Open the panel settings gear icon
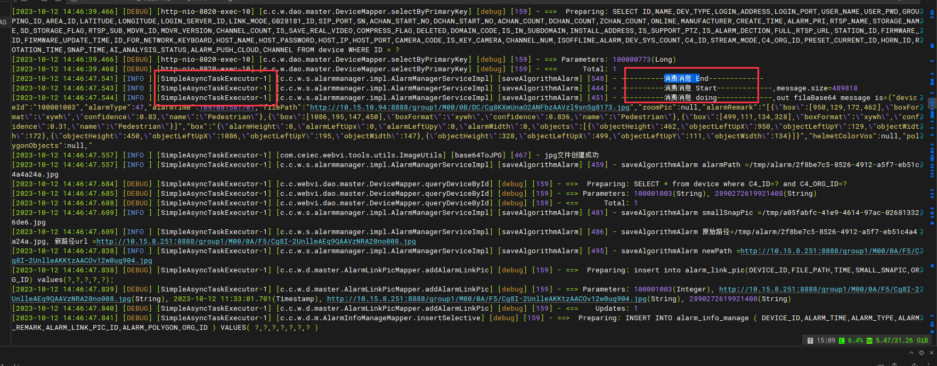The width and height of the screenshot is (937, 366). pos(922,353)
